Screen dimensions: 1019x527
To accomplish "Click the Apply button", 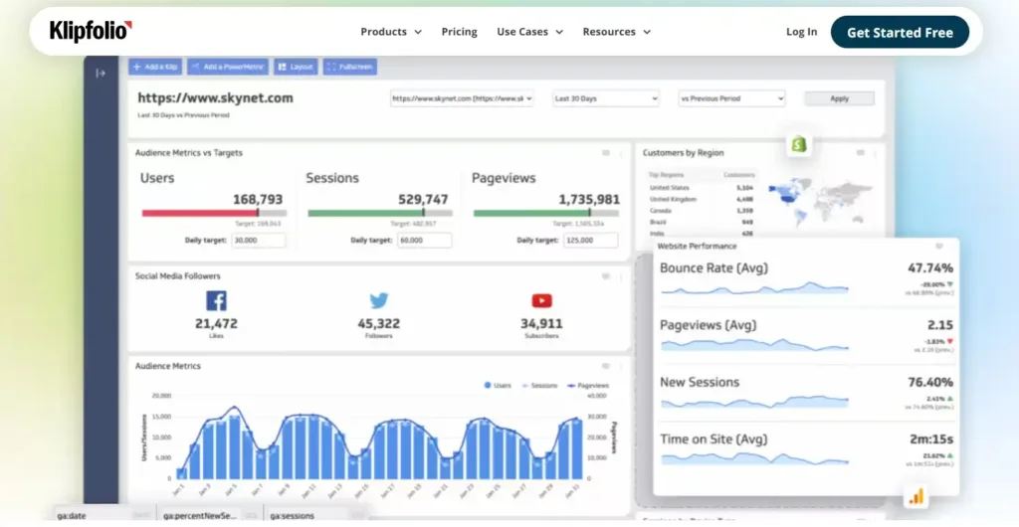I will 839,98.
